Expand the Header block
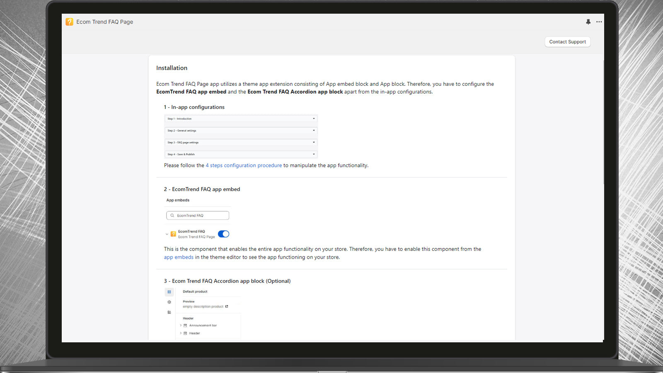This screenshot has width=663, height=373. tap(181, 333)
